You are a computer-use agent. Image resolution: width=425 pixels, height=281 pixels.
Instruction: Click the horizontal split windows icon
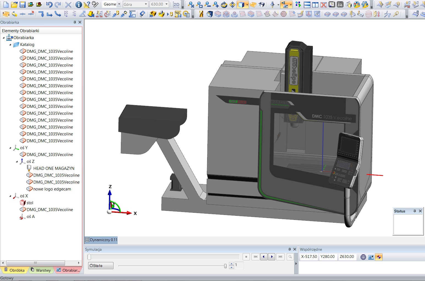(307, 4)
